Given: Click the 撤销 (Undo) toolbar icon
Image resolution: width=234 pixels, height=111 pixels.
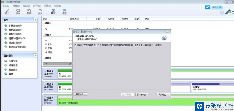Looking at the screenshot, I should (x=29, y=12).
